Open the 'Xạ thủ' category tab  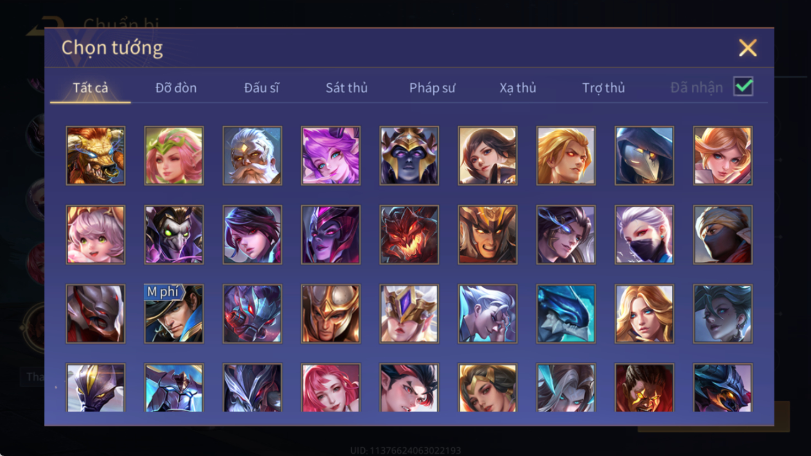[x=518, y=88]
